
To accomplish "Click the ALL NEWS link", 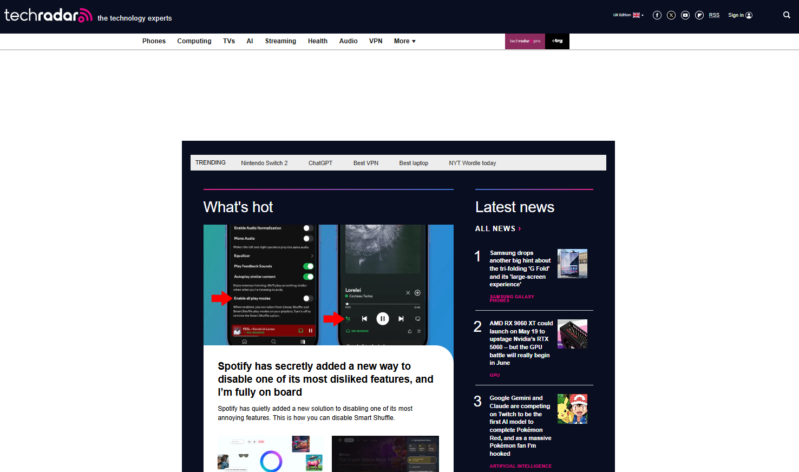I will pyautogui.click(x=498, y=228).
